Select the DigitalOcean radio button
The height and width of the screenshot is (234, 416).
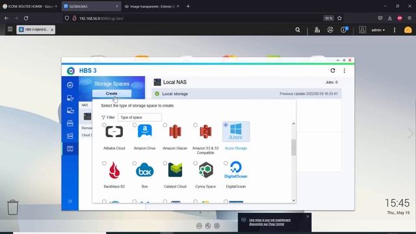(x=226, y=163)
